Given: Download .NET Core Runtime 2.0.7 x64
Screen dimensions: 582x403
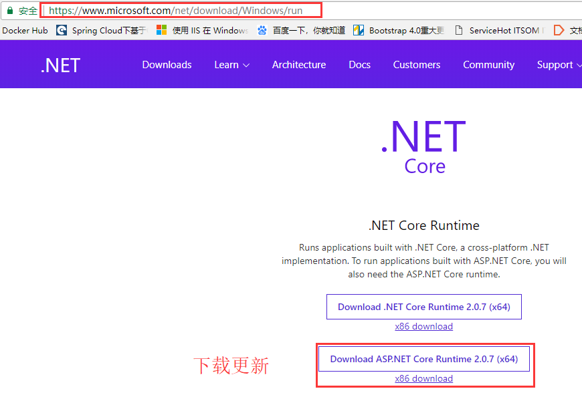Looking at the screenshot, I should (424, 307).
